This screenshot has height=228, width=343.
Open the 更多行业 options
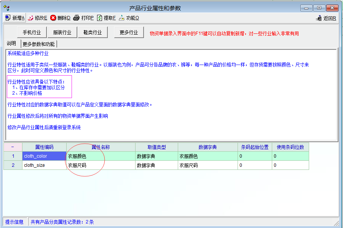click(129, 32)
